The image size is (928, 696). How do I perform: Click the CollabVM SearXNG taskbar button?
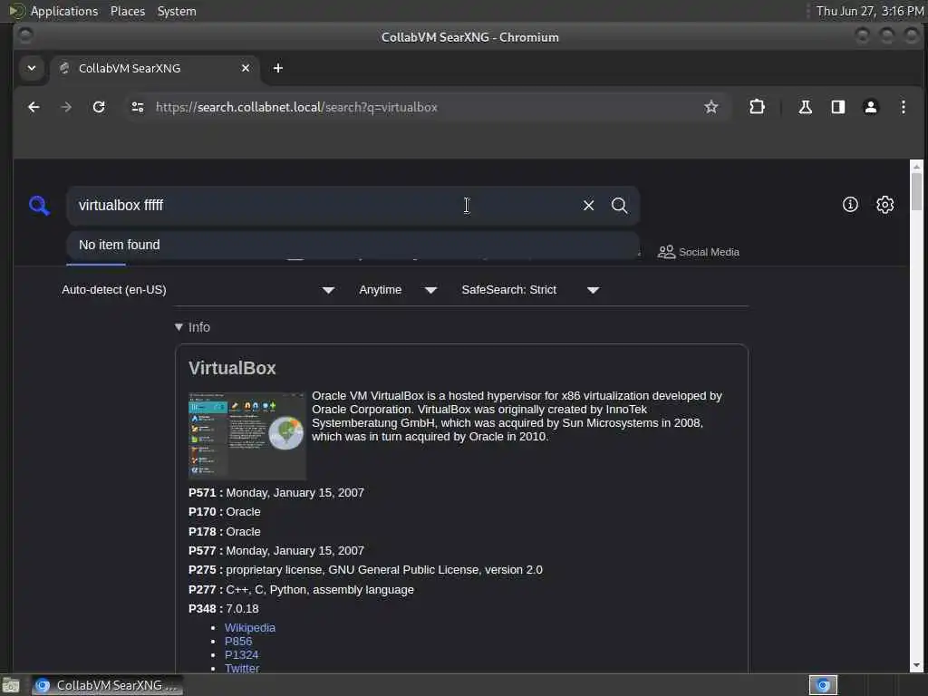pyautogui.click(x=107, y=685)
